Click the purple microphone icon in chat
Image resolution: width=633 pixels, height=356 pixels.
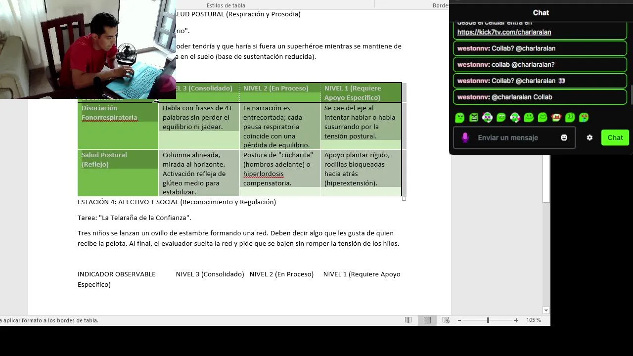pos(465,137)
